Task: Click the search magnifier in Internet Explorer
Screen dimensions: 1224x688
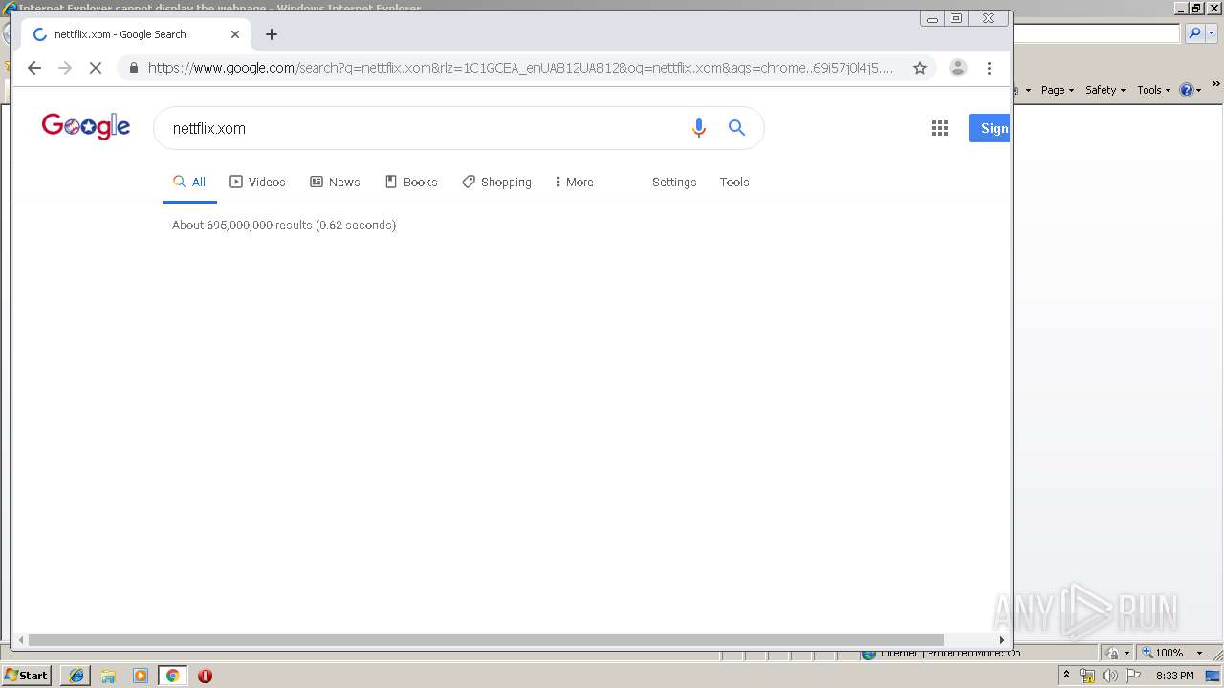Action: (1194, 33)
